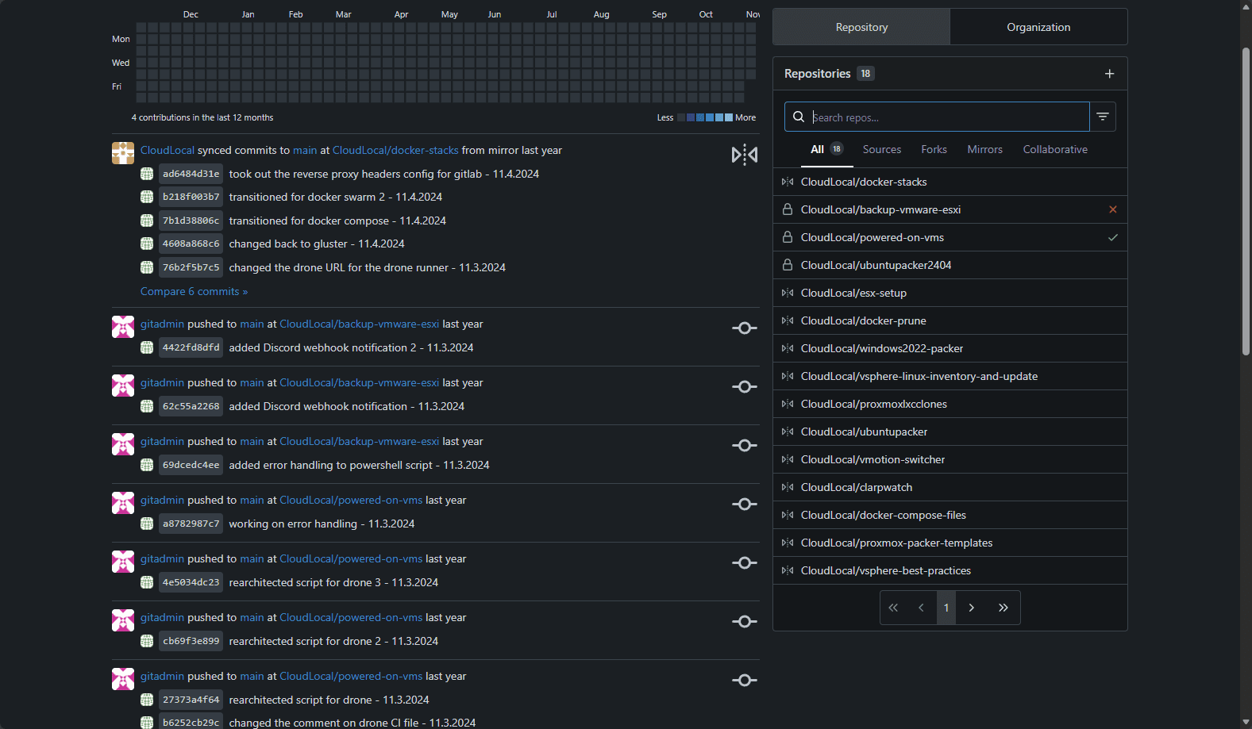
Task: Click the green check status on powered-on-vms
Action: (1112, 237)
